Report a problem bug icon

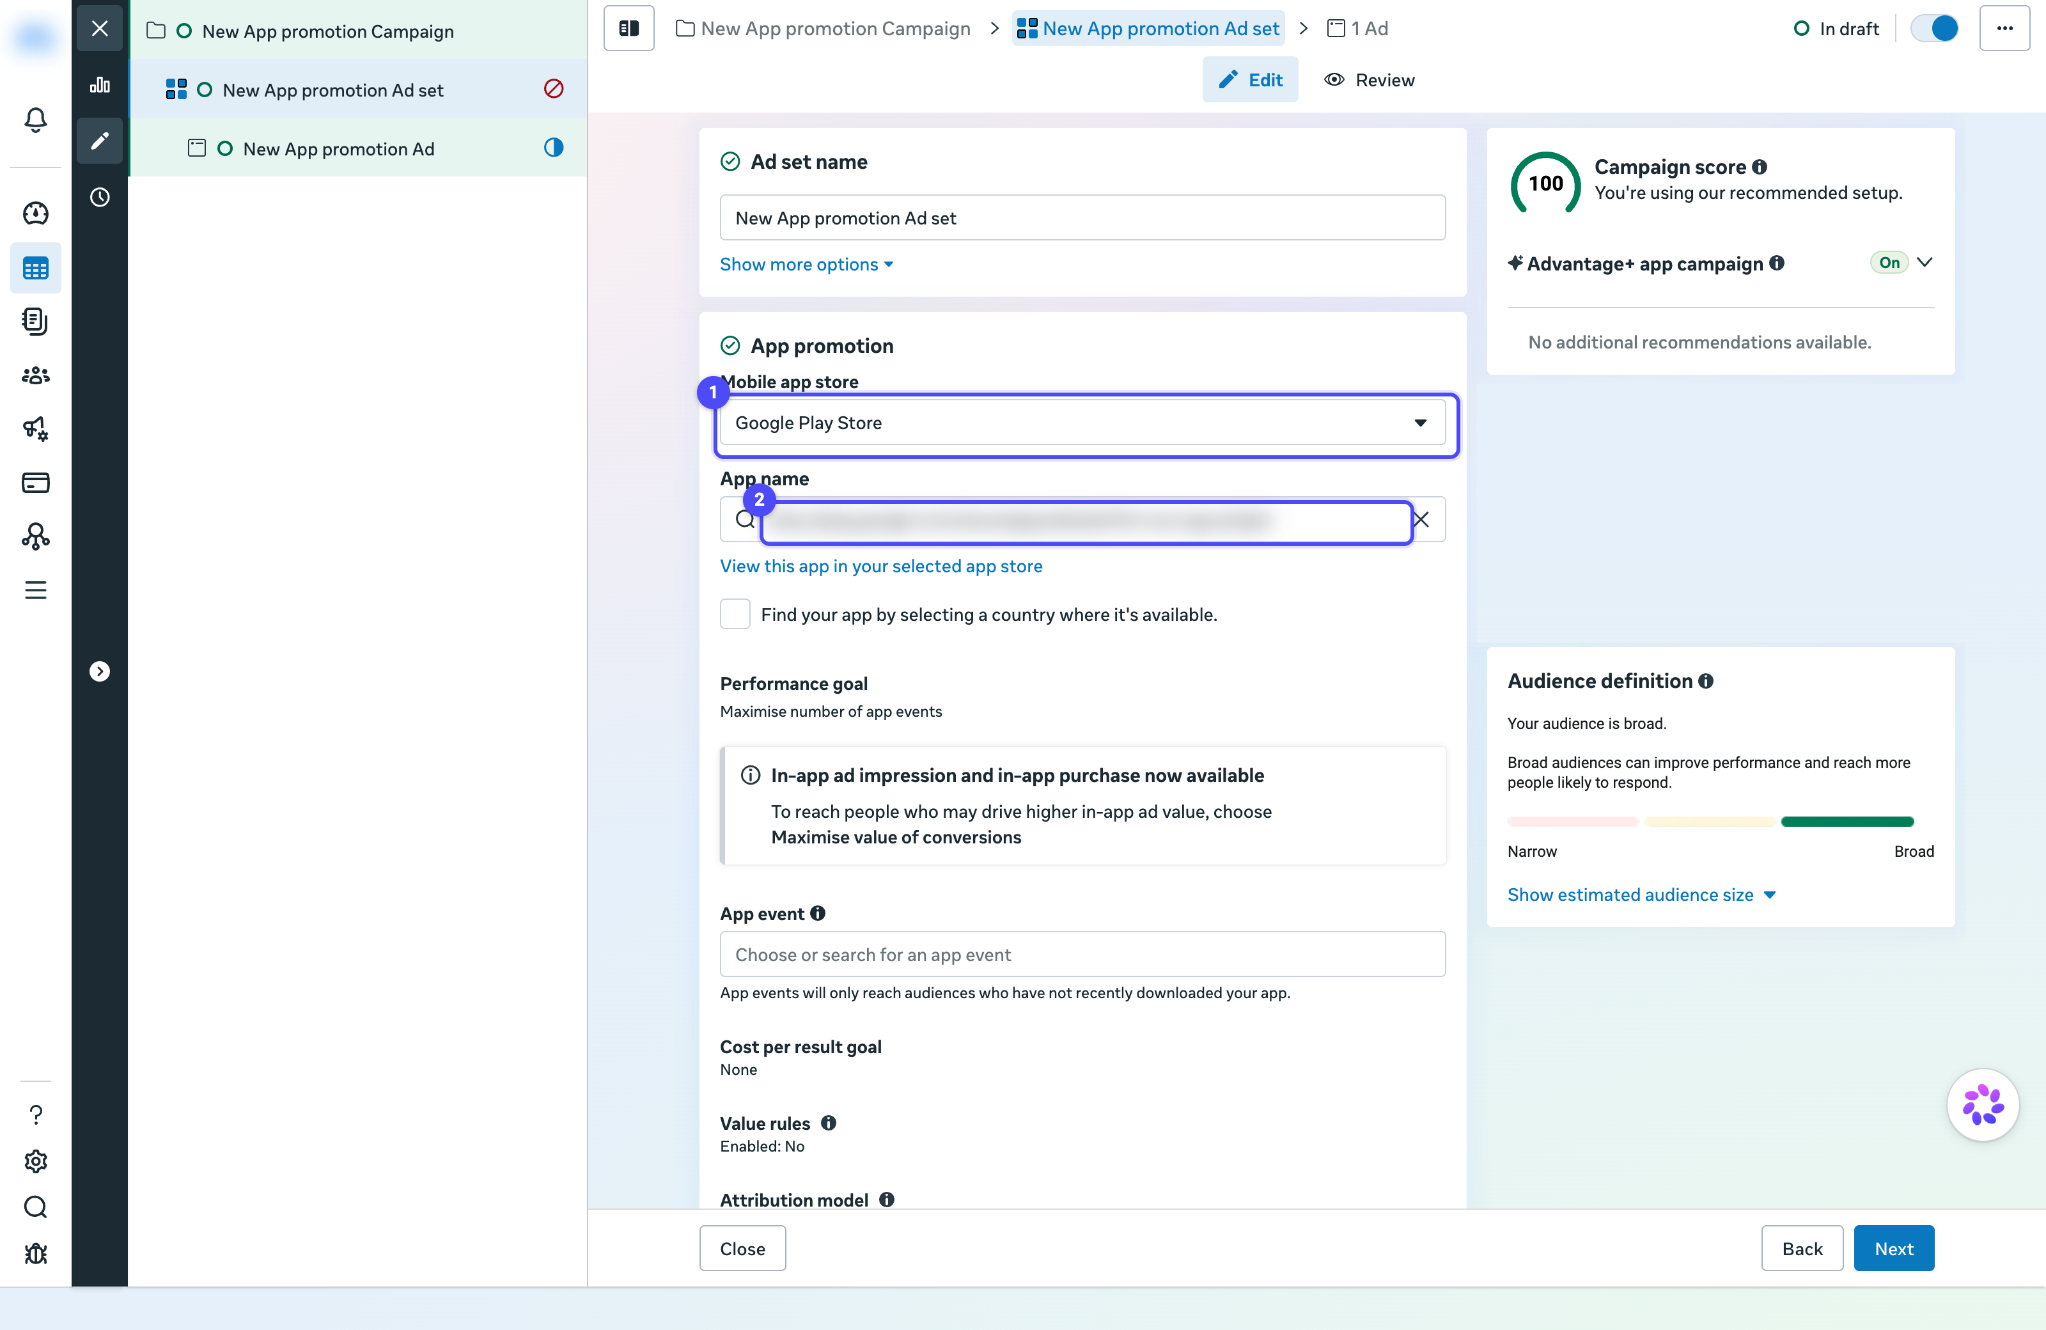[35, 1253]
